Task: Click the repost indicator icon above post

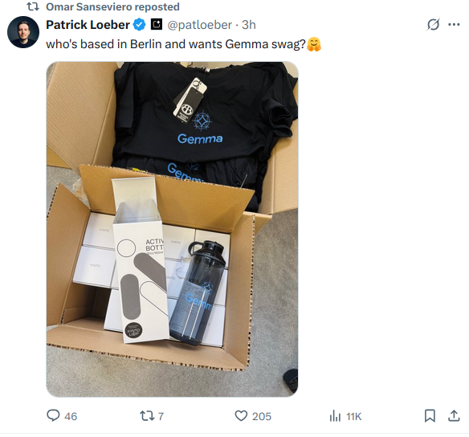Action: (x=33, y=7)
